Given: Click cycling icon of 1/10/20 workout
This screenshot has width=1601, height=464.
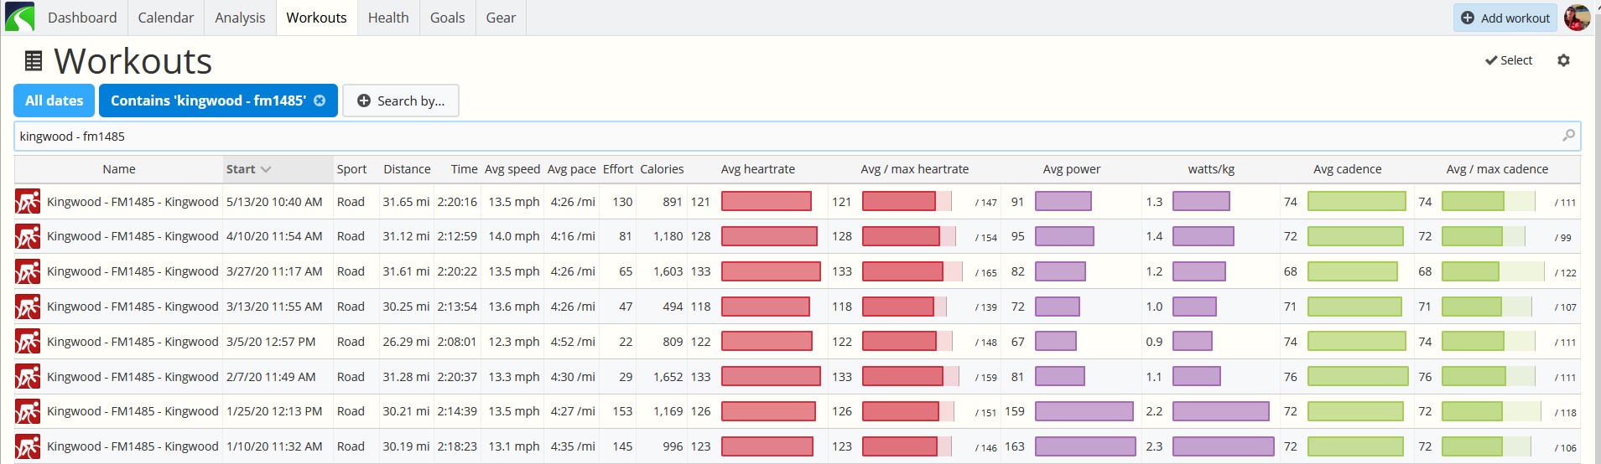Looking at the screenshot, I should (28, 446).
